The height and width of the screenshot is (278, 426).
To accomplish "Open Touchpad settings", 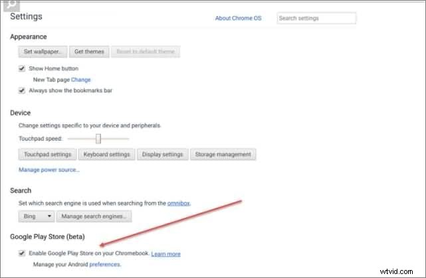I will coord(48,155).
